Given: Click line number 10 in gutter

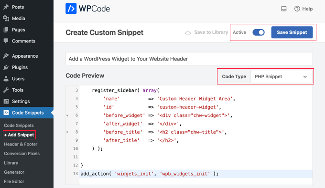Looking at the screenshot, I should click(x=75, y=148).
